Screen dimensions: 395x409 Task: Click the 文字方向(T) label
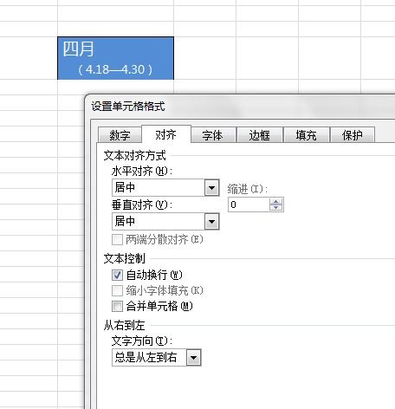tap(142, 341)
